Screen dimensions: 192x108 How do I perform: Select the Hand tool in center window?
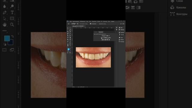tap(68, 45)
